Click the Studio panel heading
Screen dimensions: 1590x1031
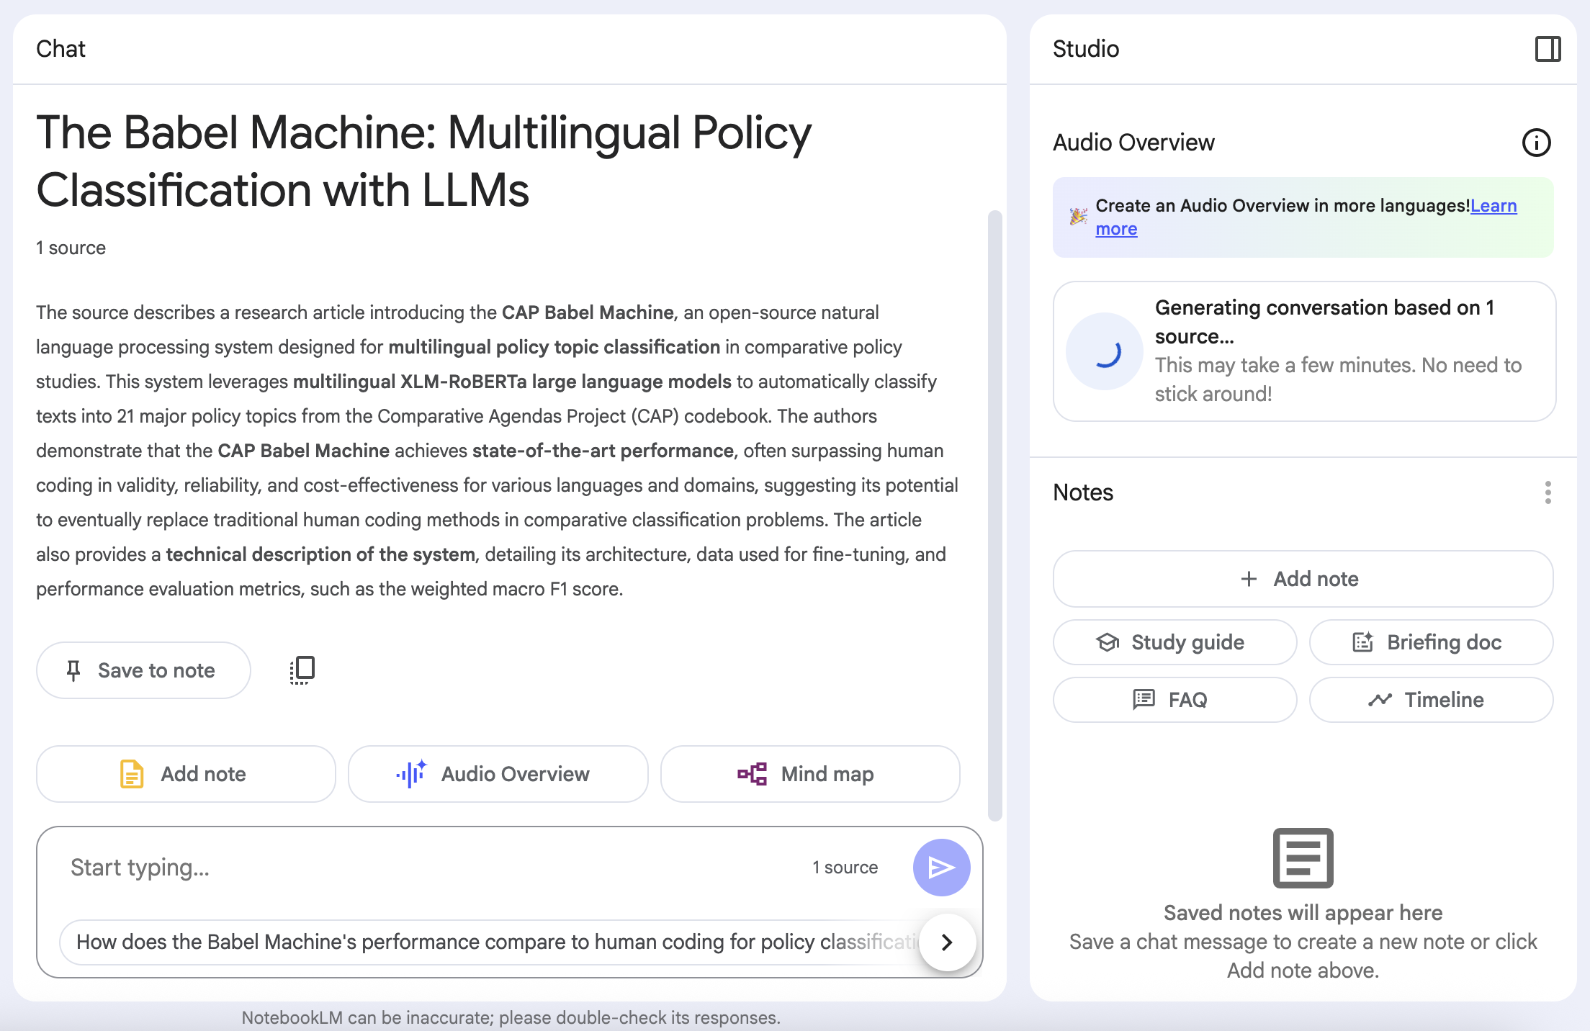(1086, 49)
